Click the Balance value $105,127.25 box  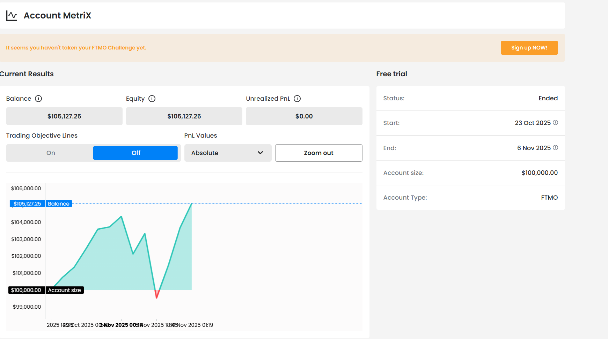64,116
